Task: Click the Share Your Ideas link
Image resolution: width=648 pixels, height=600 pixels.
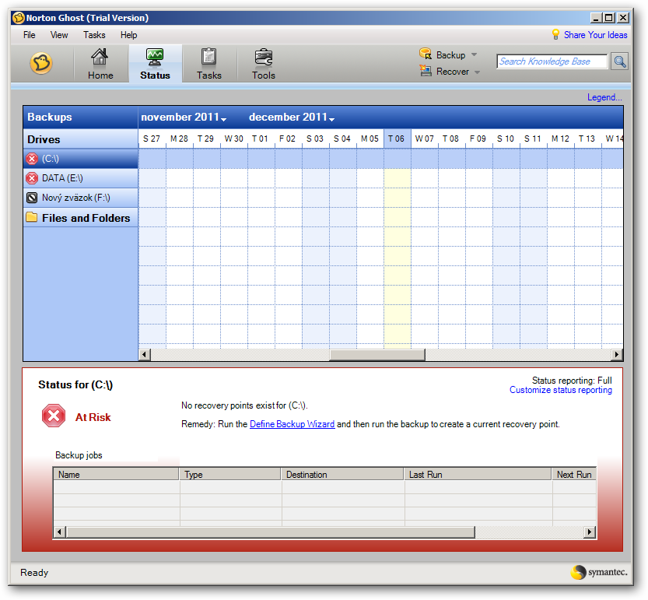Action: [596, 35]
